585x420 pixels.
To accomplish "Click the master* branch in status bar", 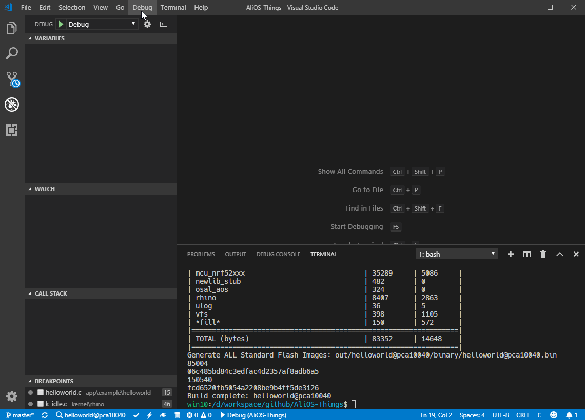I will [20, 415].
